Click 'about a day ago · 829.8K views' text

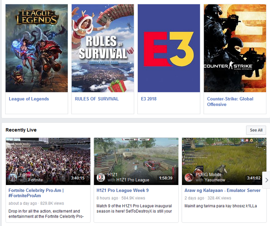click(x=36, y=203)
